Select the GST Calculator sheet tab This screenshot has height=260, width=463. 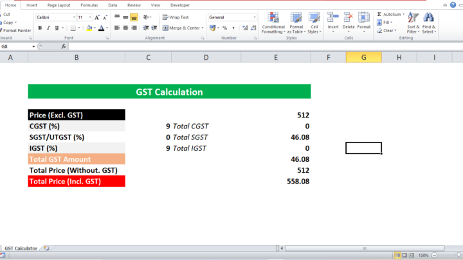[19, 248]
